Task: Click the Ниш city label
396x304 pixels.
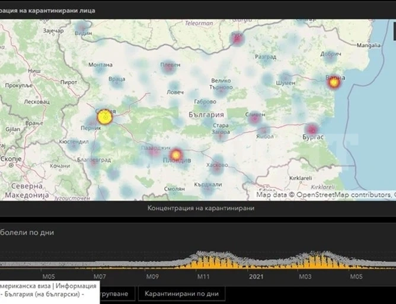Action: coord(34,70)
